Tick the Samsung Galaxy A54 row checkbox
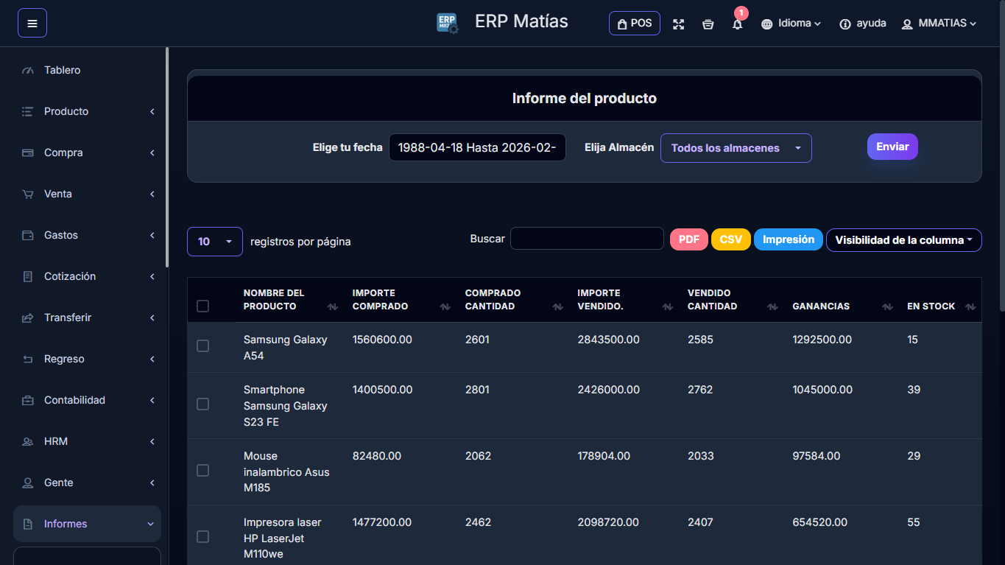This screenshot has height=565, width=1005. pyautogui.click(x=203, y=346)
